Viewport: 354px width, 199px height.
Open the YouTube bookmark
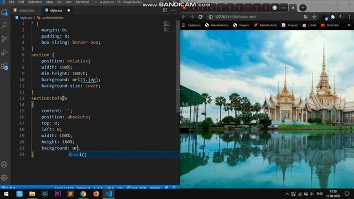pos(330,25)
